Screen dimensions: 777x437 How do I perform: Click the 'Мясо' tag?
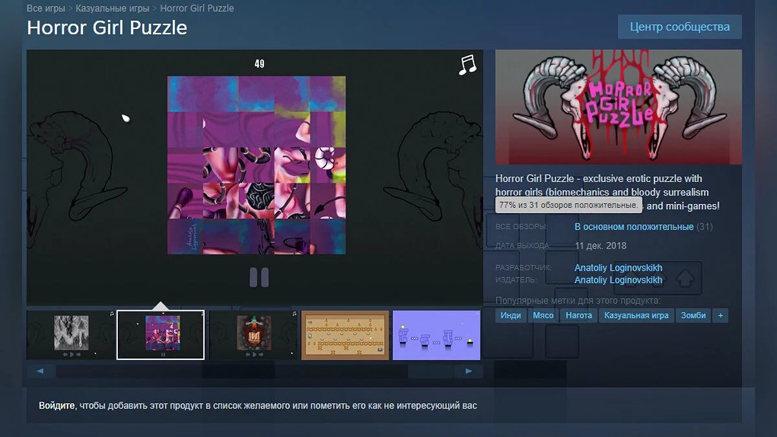[543, 315]
